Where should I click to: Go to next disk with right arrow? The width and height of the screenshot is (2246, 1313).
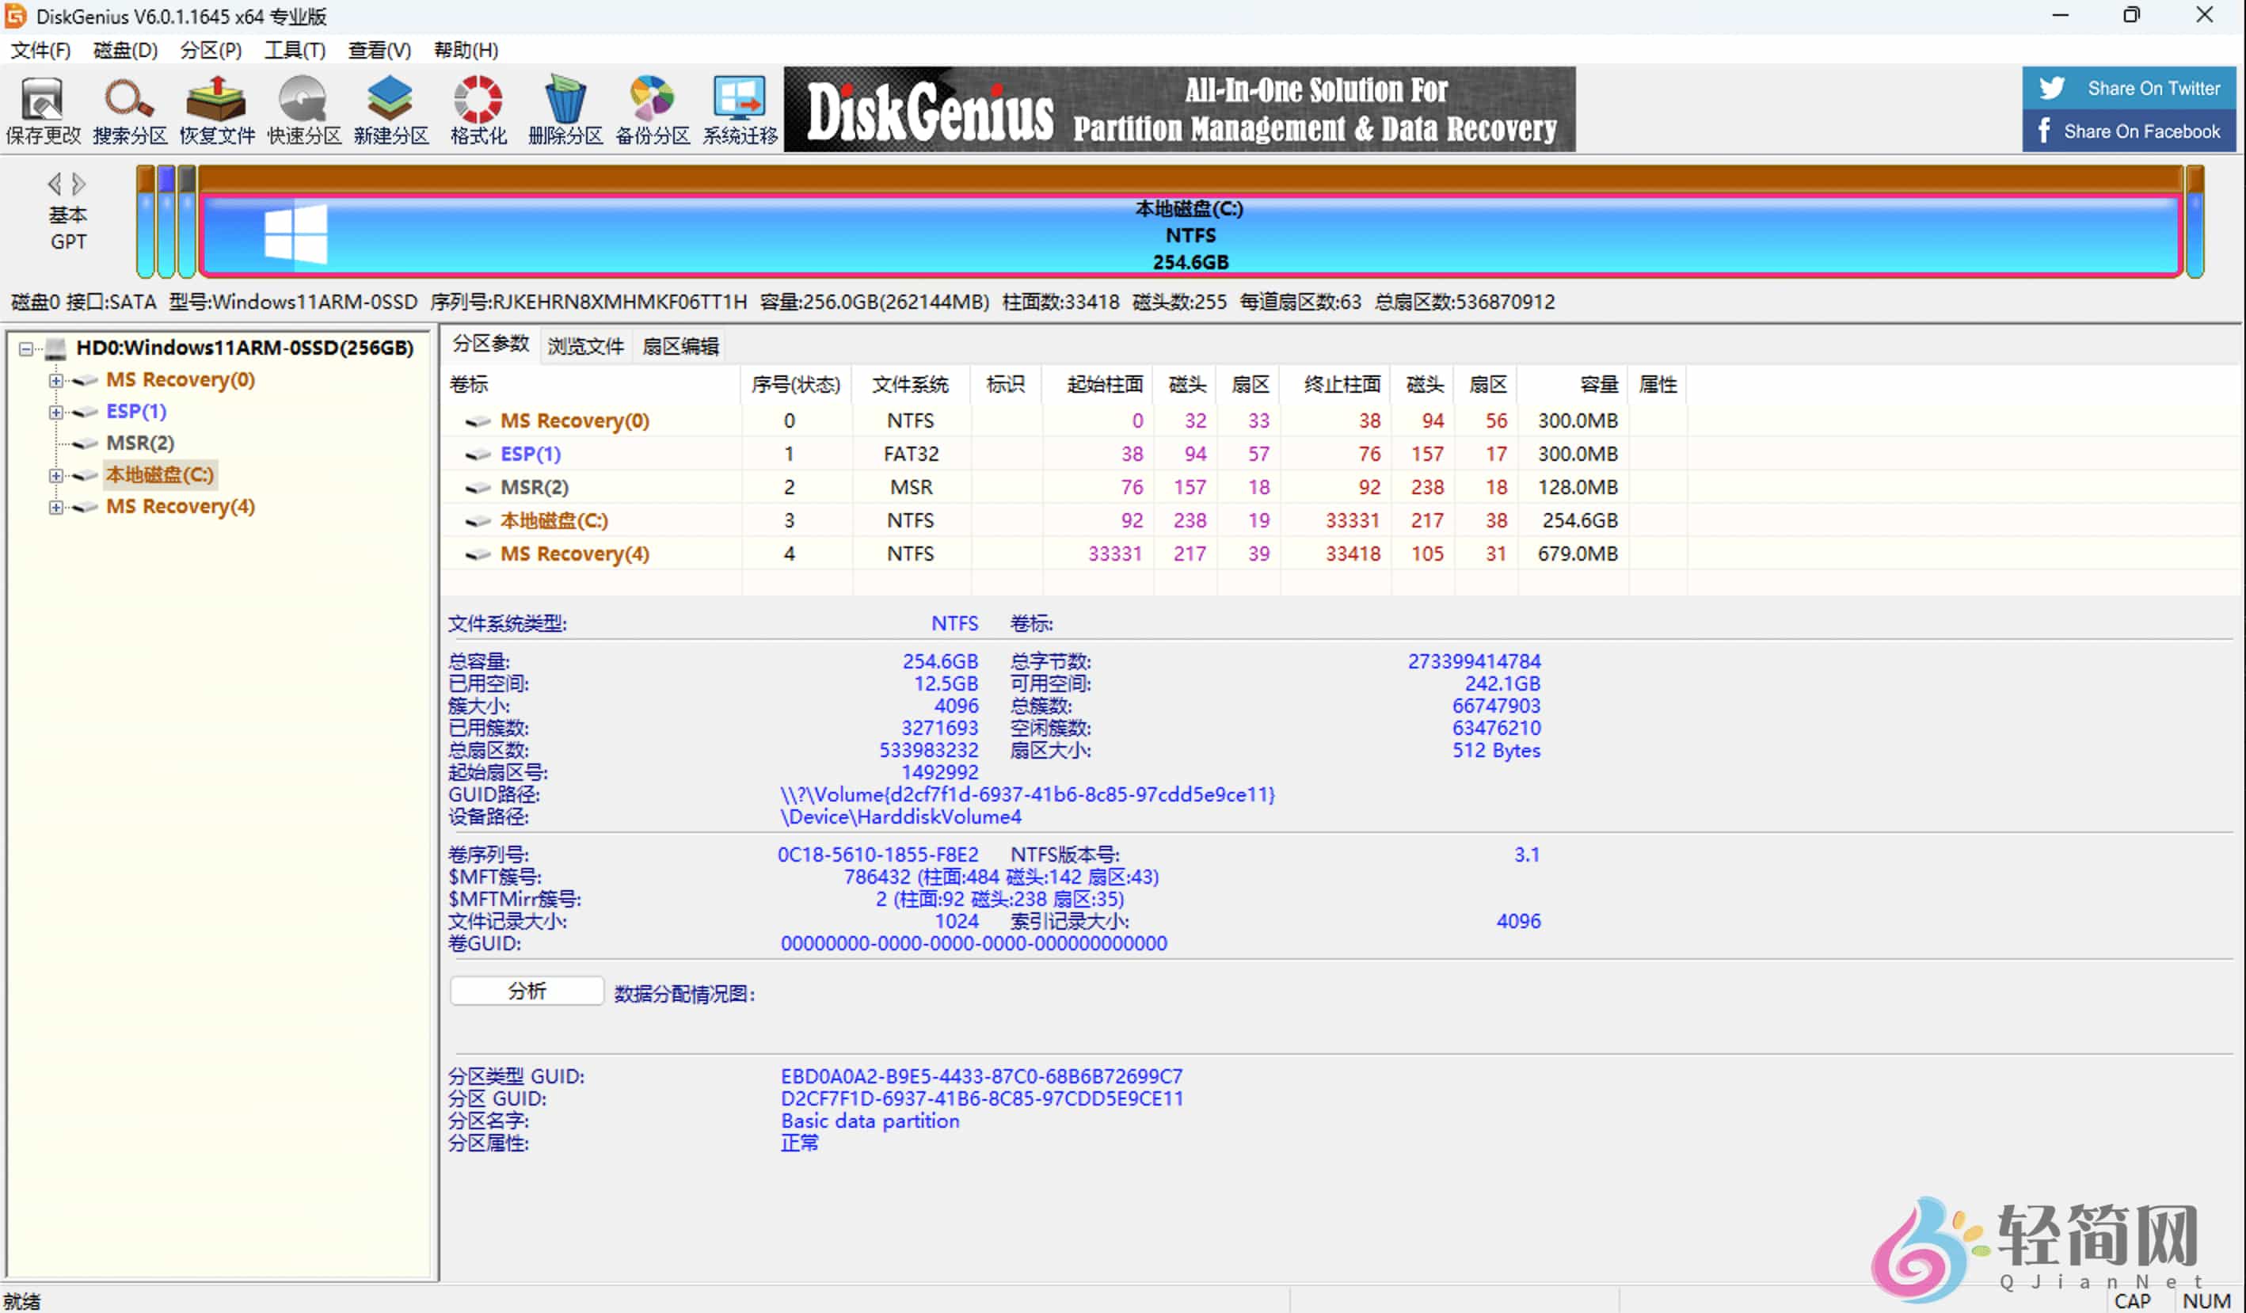click(x=78, y=184)
